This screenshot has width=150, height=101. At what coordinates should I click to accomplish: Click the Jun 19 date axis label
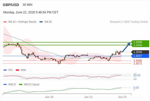tap(49, 97)
